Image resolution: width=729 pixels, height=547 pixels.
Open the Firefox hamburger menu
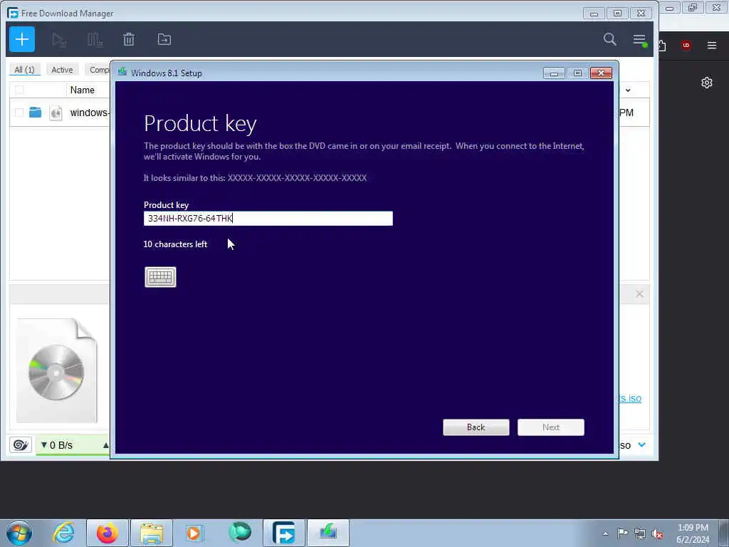pos(712,45)
